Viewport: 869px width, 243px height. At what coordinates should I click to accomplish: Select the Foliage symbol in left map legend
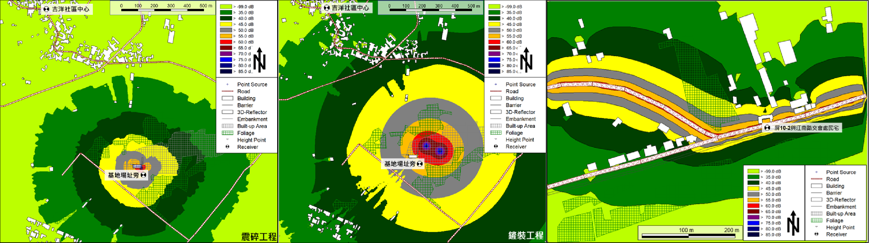(227, 133)
